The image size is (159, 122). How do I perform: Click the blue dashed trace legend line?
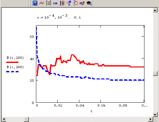(x=12, y=72)
